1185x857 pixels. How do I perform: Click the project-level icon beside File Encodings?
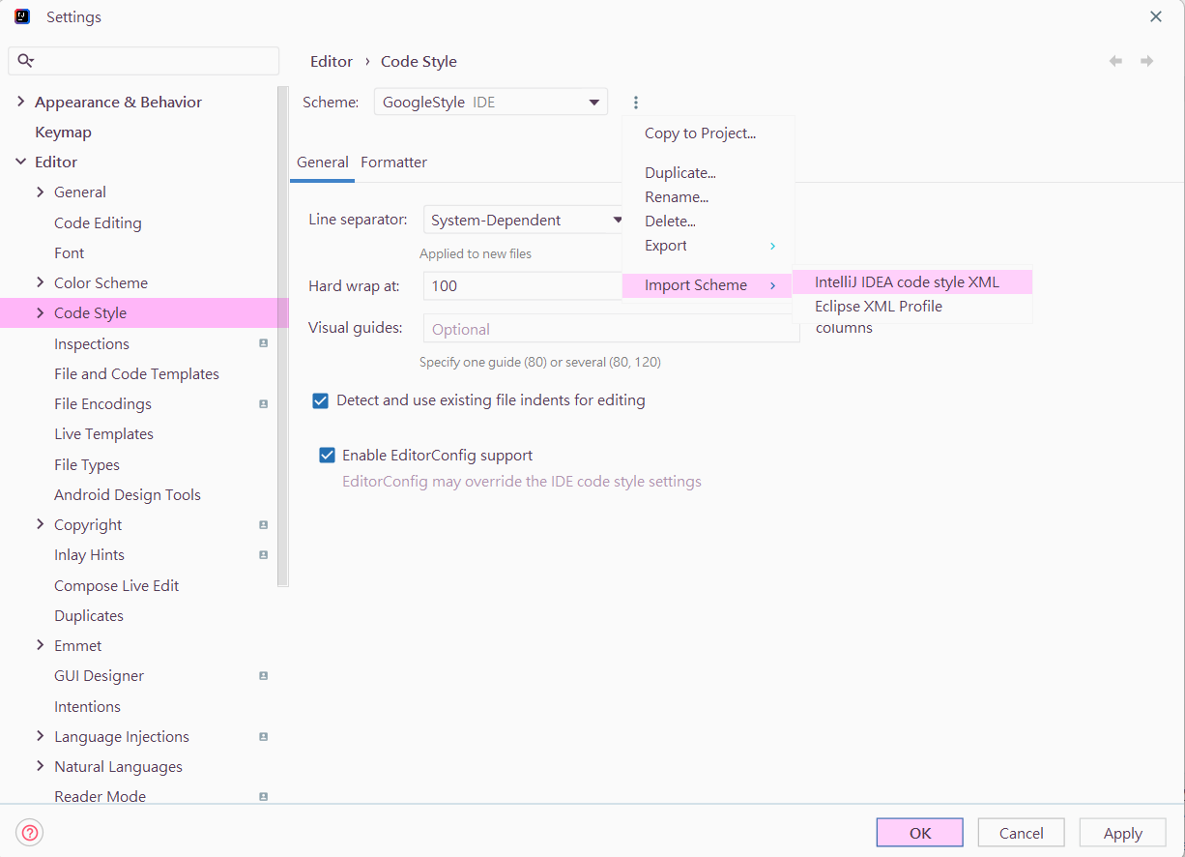click(263, 403)
